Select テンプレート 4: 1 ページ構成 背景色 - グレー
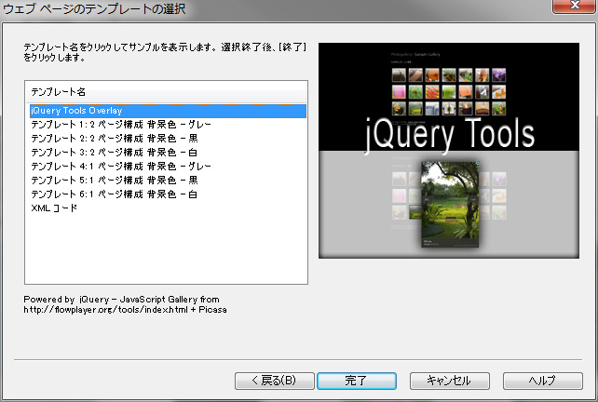This screenshot has height=402, width=598. (168, 167)
